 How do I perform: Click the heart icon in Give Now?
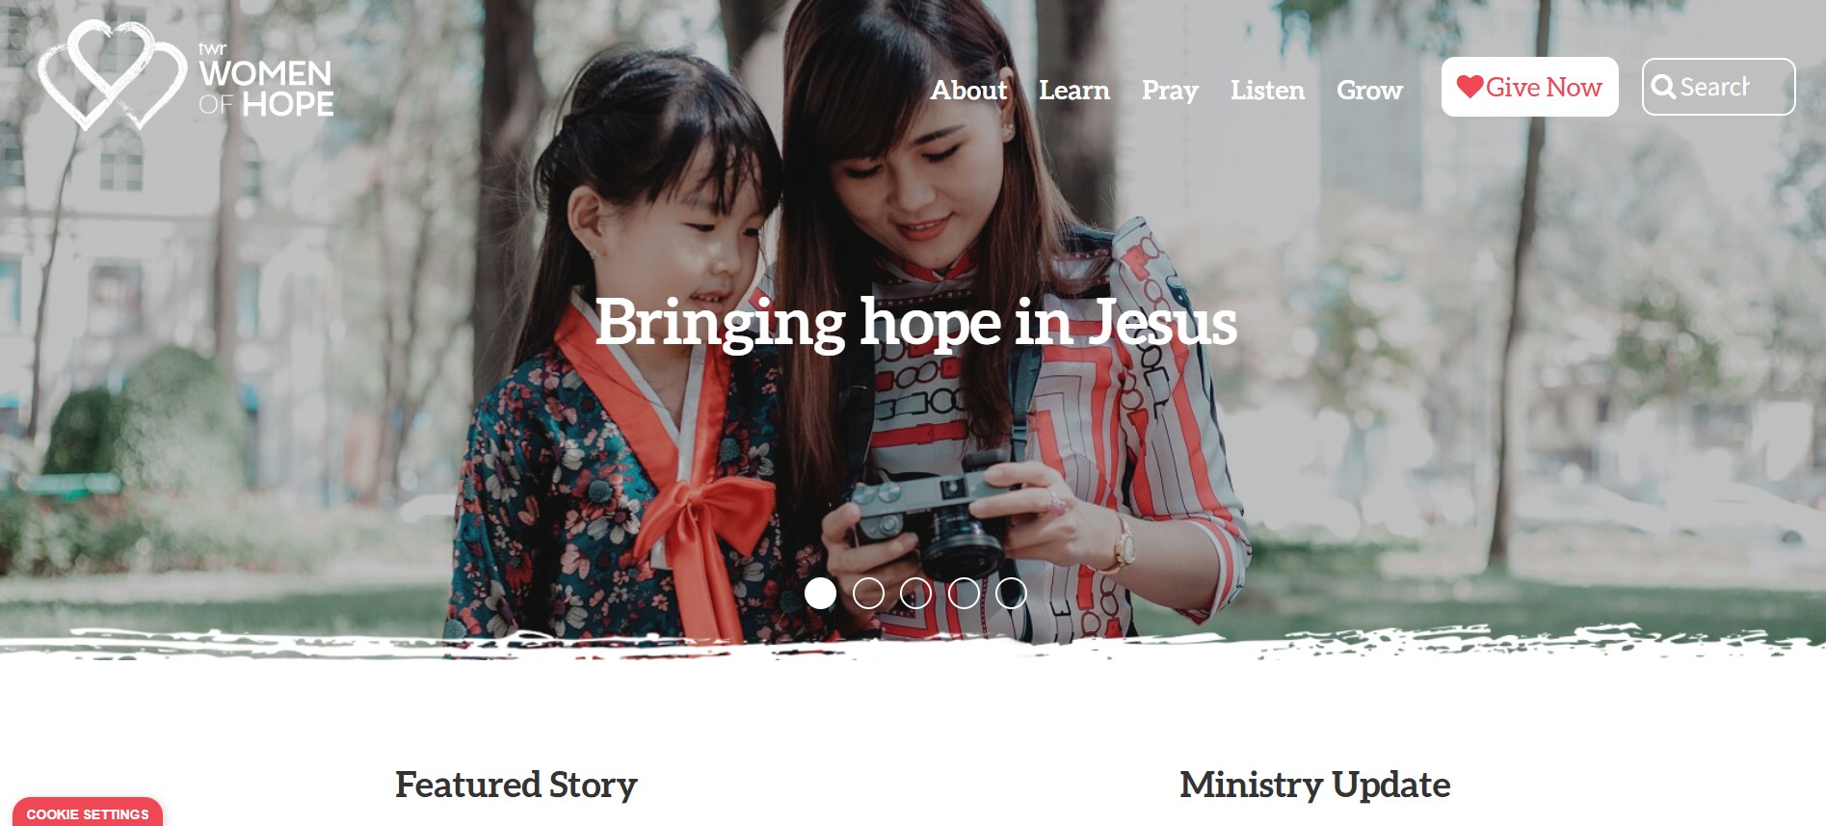[1469, 87]
